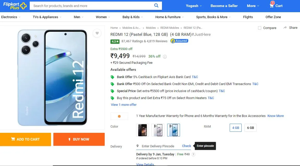Expand the Yogesh account dropdown
This screenshot has width=300, height=166.
[194, 6]
